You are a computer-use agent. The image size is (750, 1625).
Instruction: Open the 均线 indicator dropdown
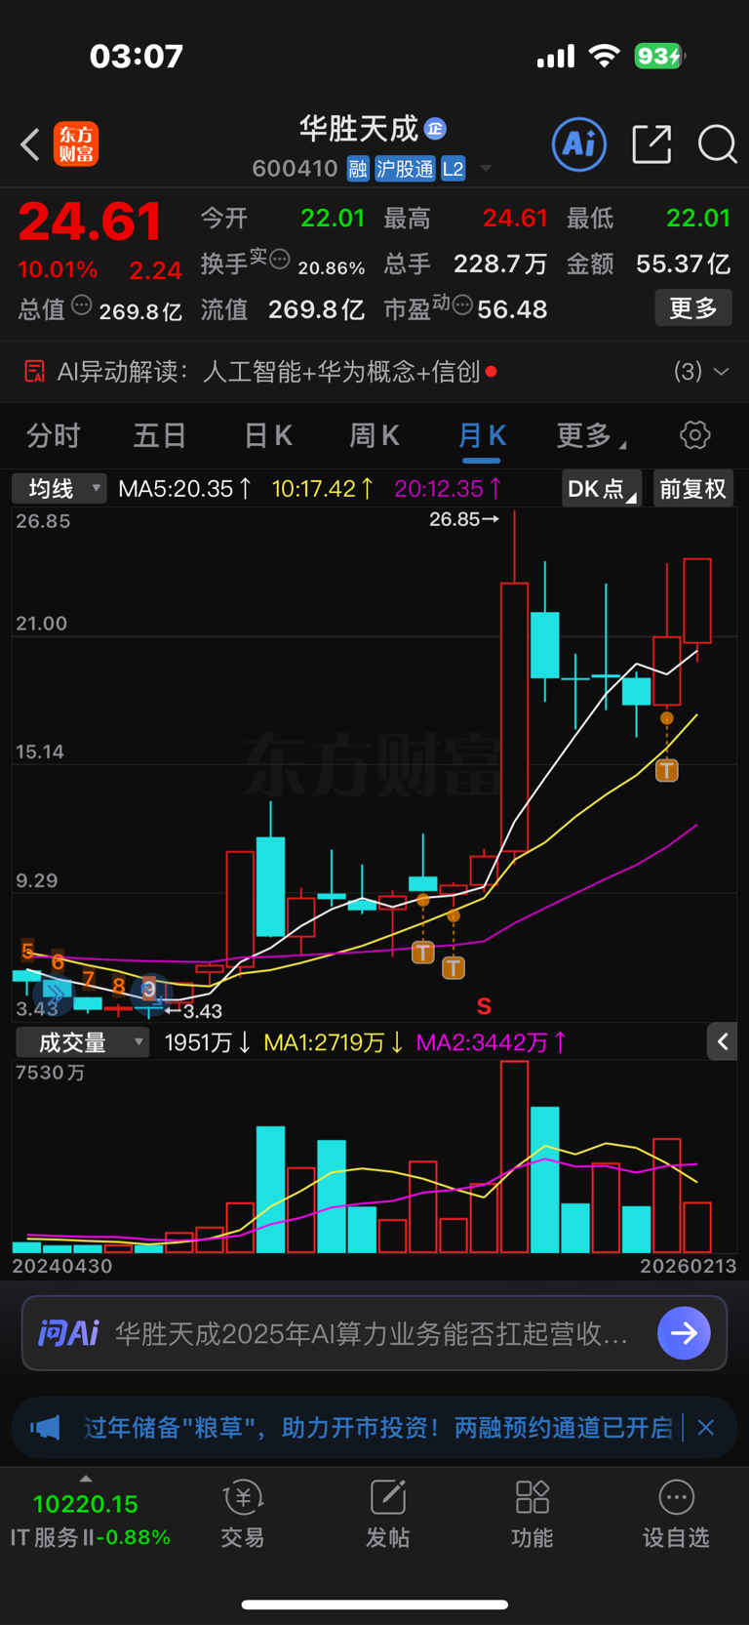tap(59, 488)
